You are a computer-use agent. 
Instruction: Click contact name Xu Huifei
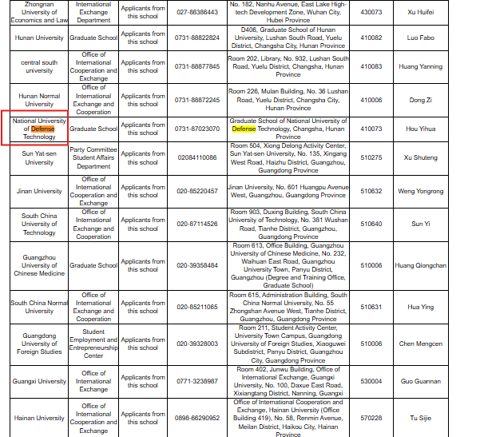click(421, 12)
